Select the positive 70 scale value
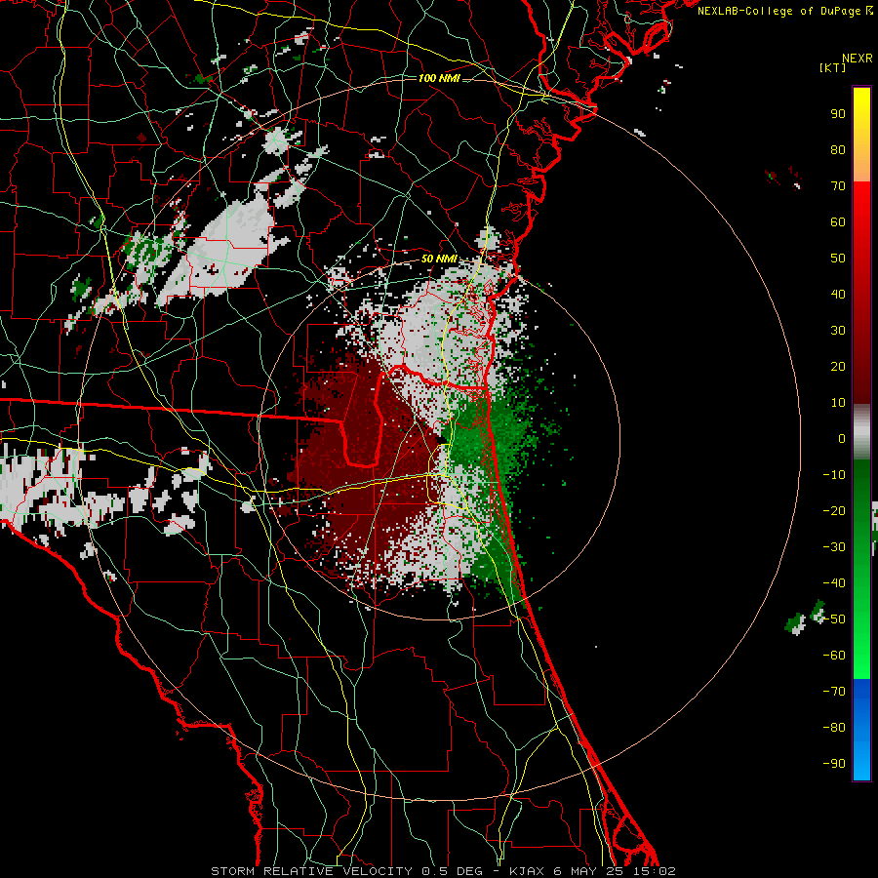Image resolution: width=878 pixels, height=878 pixels. click(838, 186)
